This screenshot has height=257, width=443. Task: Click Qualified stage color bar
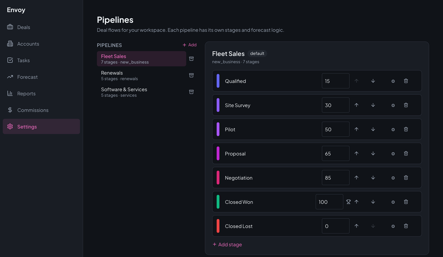click(218, 81)
